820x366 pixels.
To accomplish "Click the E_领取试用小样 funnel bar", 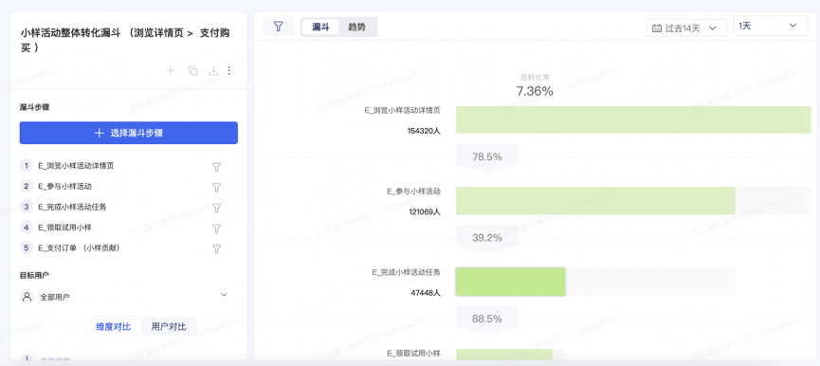I will (504, 355).
